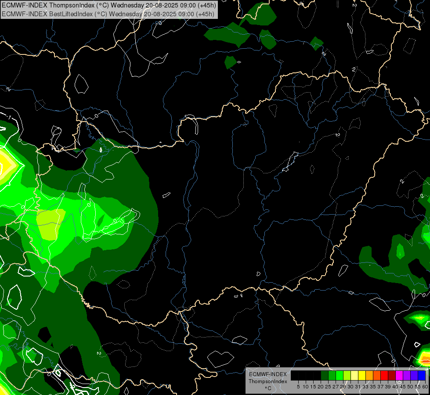
Task: Select the blue 55–60 legend swatch
Action: tap(422, 375)
